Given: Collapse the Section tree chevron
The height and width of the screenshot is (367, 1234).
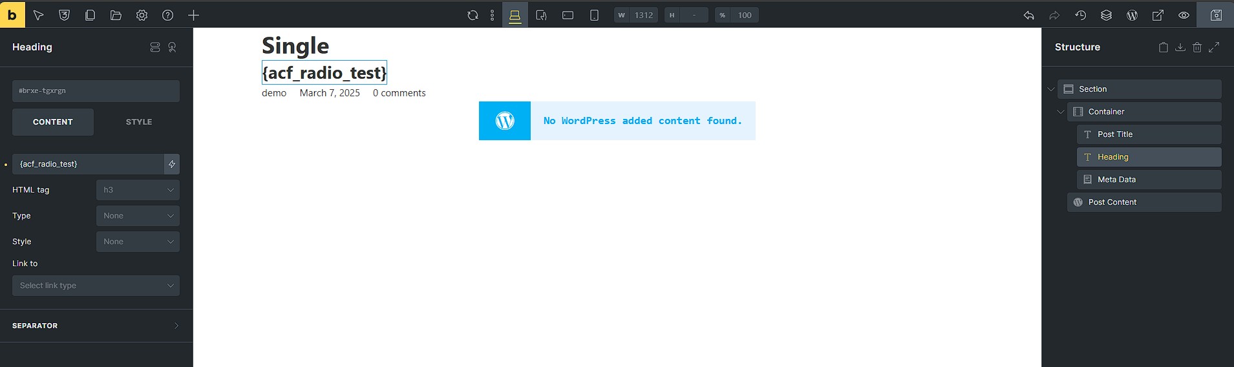Looking at the screenshot, I should tap(1050, 89).
